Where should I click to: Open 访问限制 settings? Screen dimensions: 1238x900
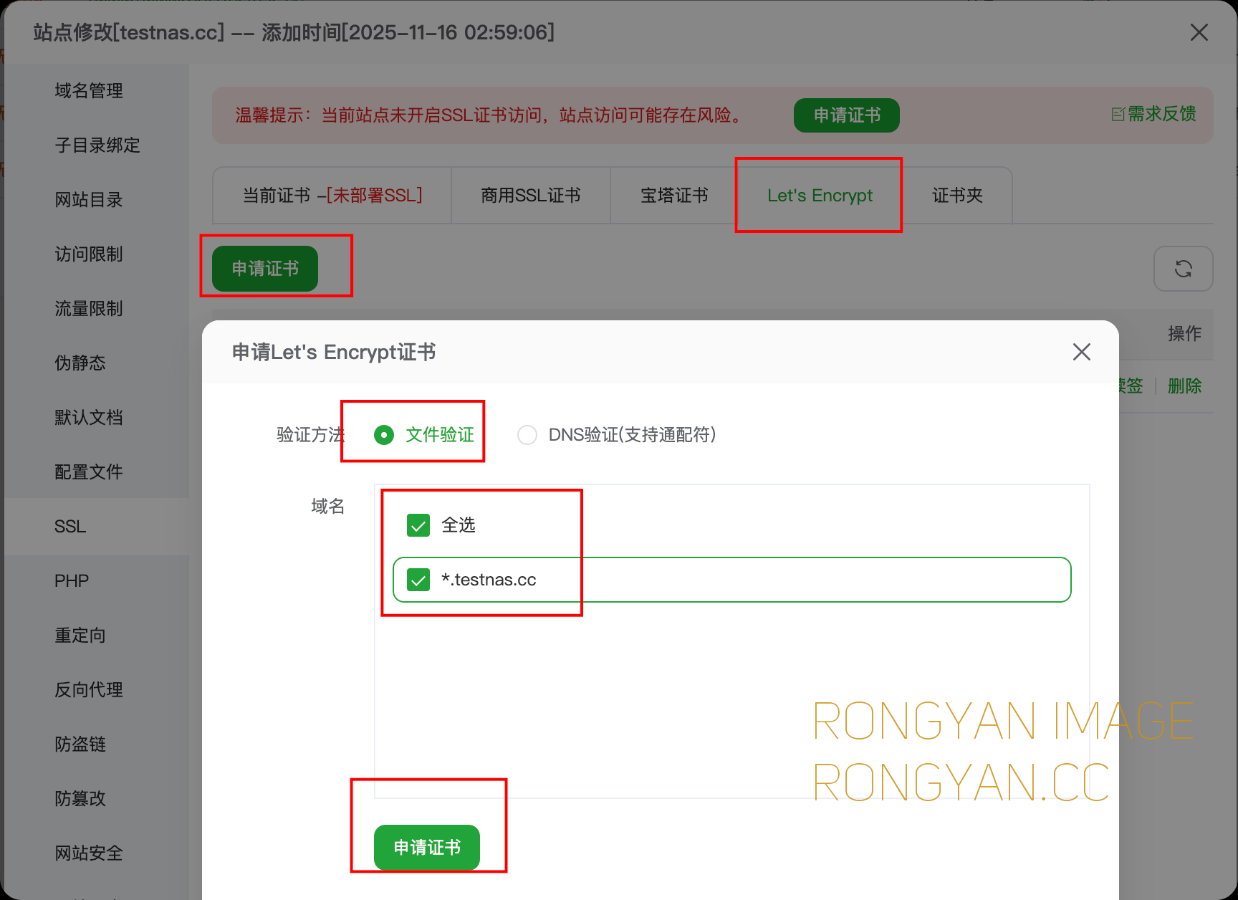click(x=89, y=254)
